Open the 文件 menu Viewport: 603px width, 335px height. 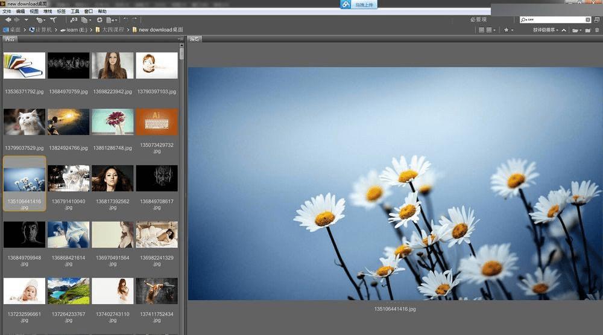[x=7, y=11]
